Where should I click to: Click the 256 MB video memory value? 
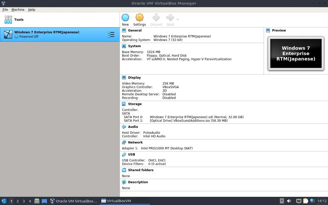point(168,84)
